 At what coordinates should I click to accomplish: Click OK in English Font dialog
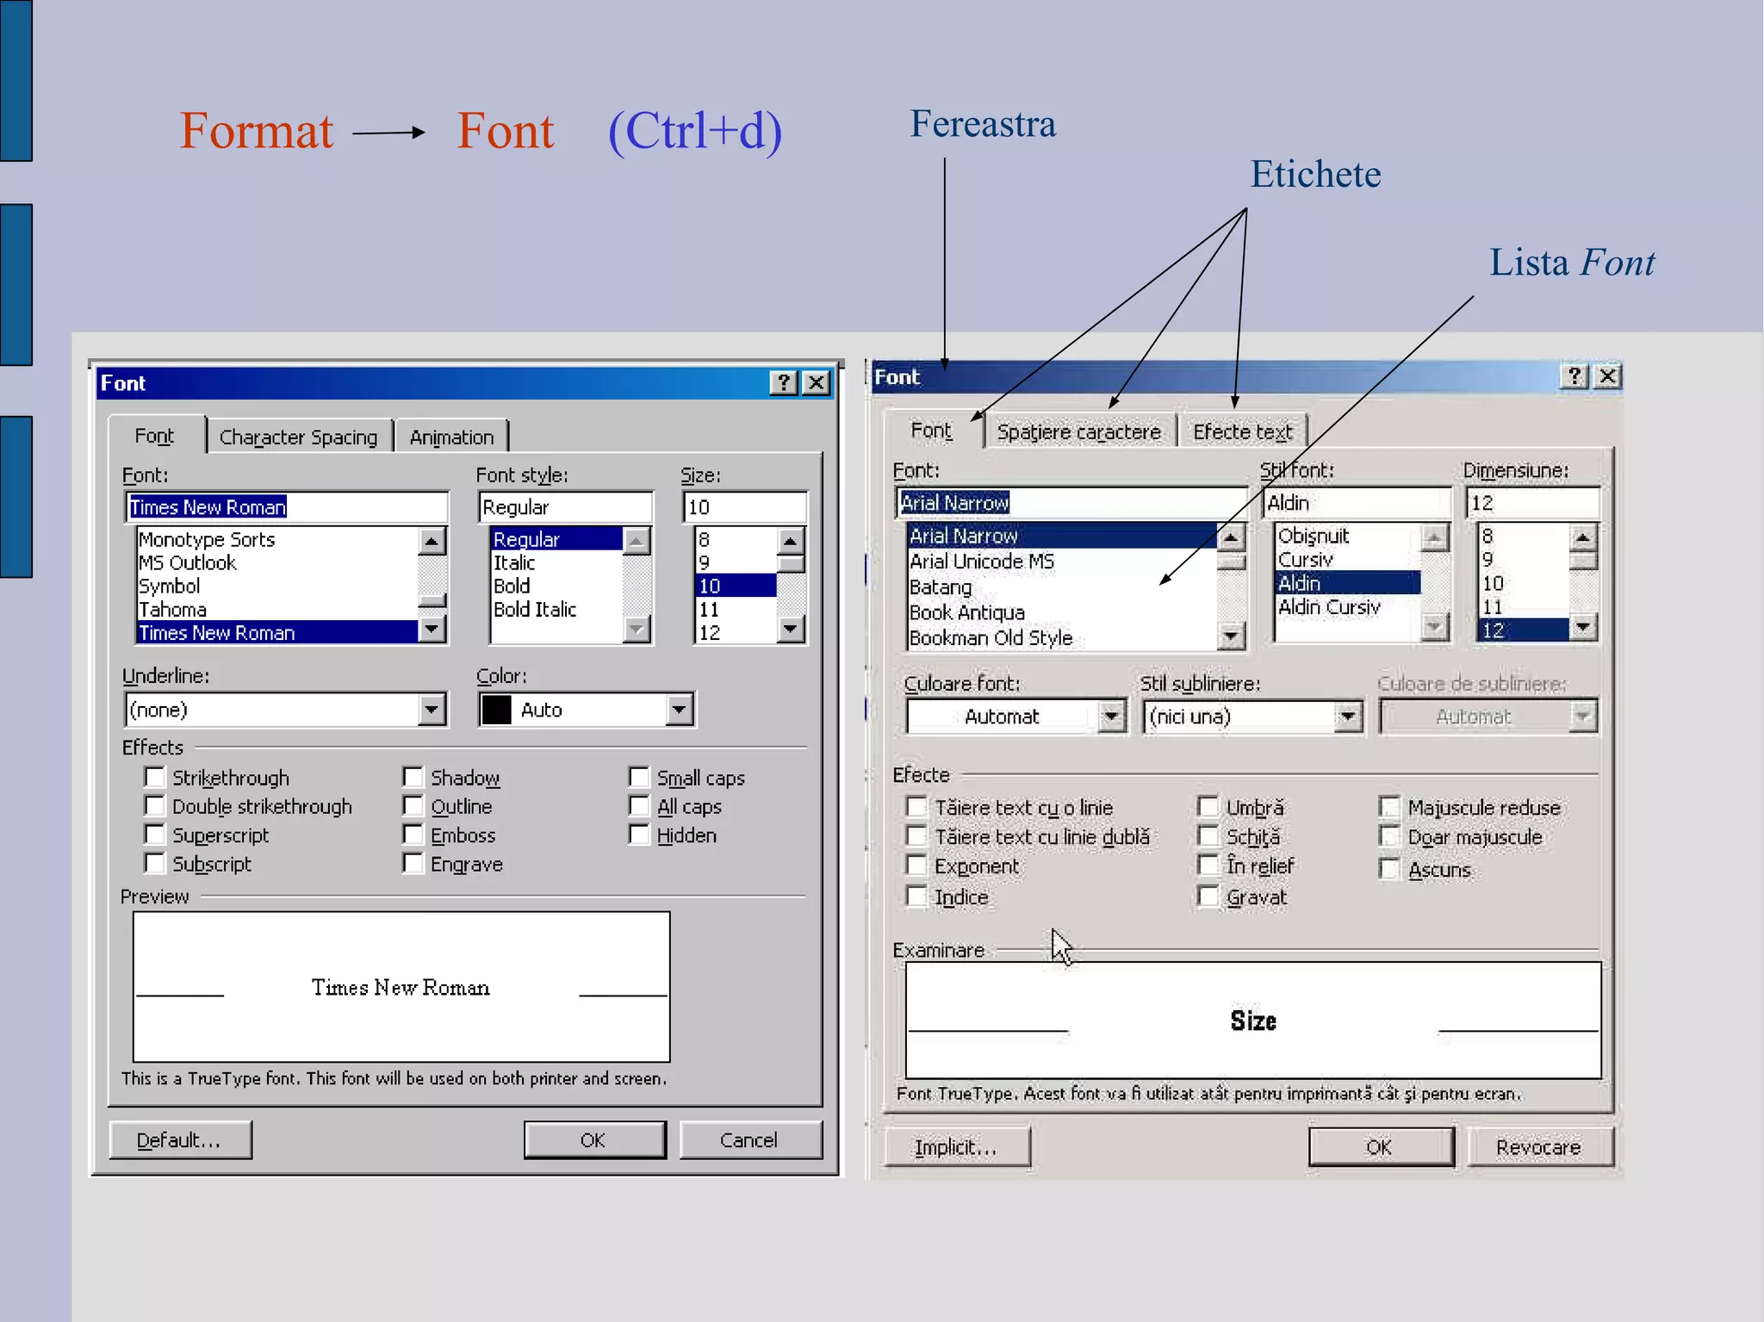(594, 1139)
